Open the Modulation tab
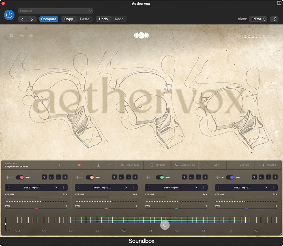This screenshot has height=246, width=283. 185,165
